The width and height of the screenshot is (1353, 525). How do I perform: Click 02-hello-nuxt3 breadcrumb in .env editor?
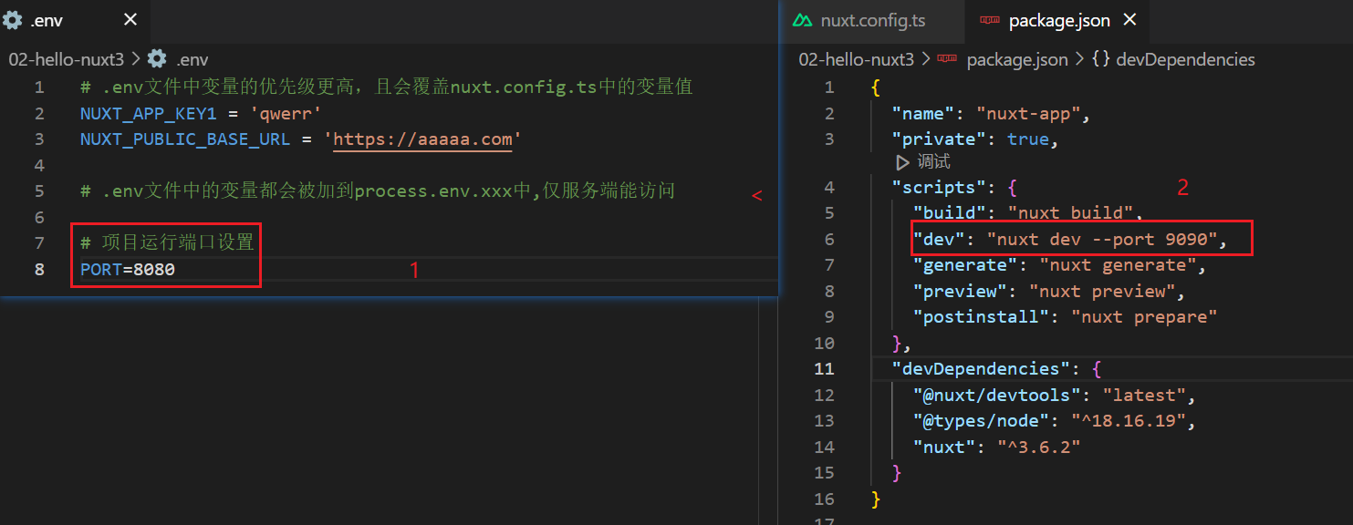pos(68,59)
